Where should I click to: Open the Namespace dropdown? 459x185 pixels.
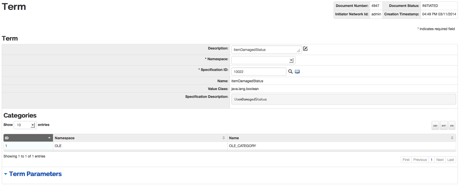(x=263, y=60)
